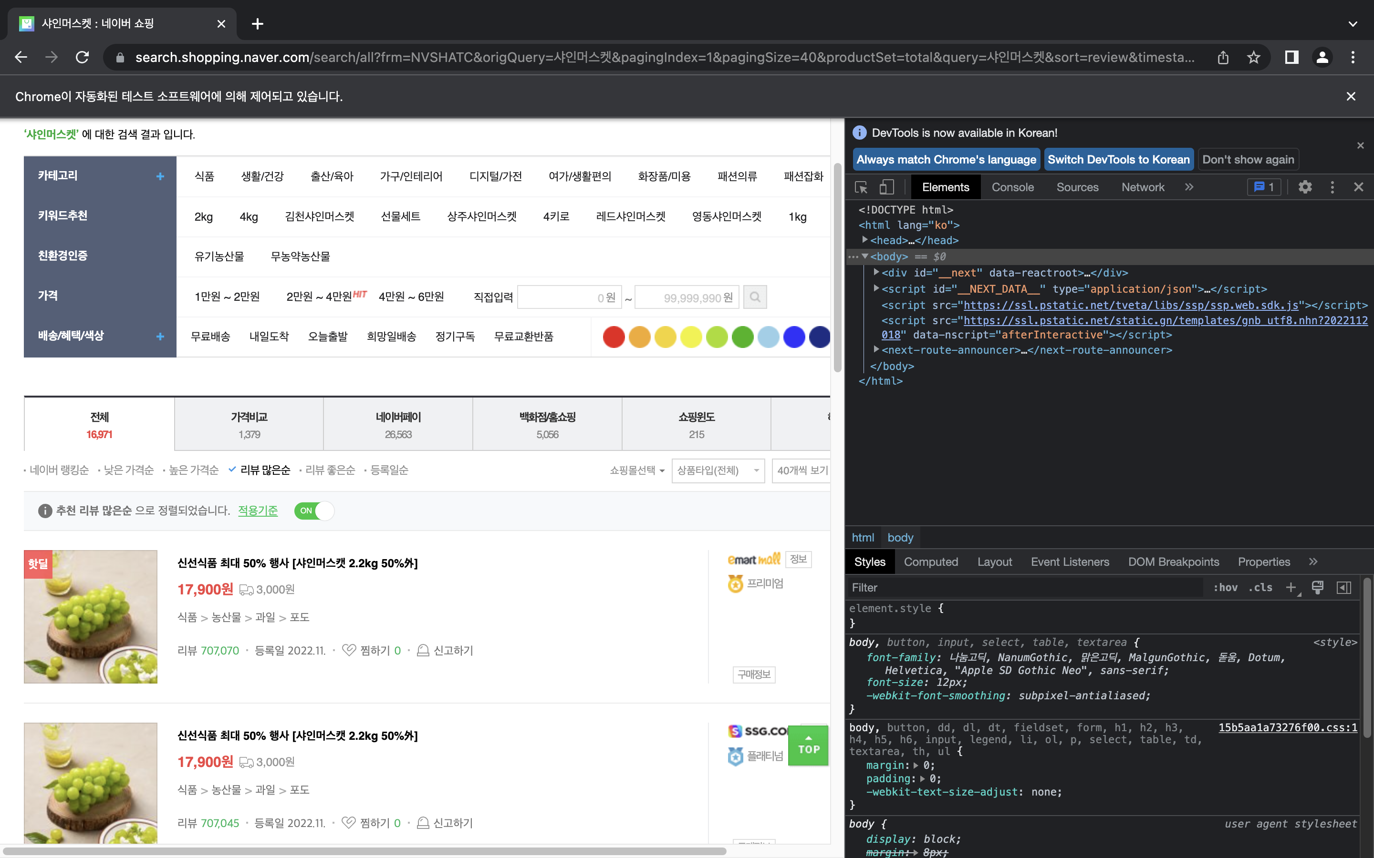
Task: Open the 적용기준 link
Action: coord(258,510)
